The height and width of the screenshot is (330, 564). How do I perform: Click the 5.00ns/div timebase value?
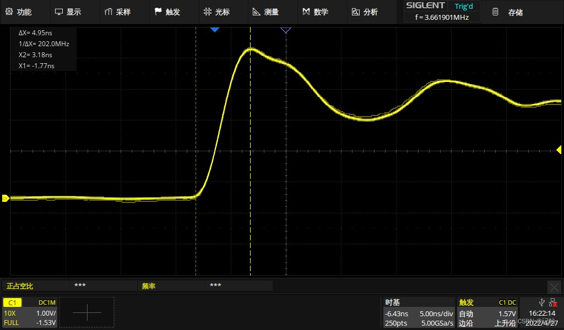pos(436,313)
